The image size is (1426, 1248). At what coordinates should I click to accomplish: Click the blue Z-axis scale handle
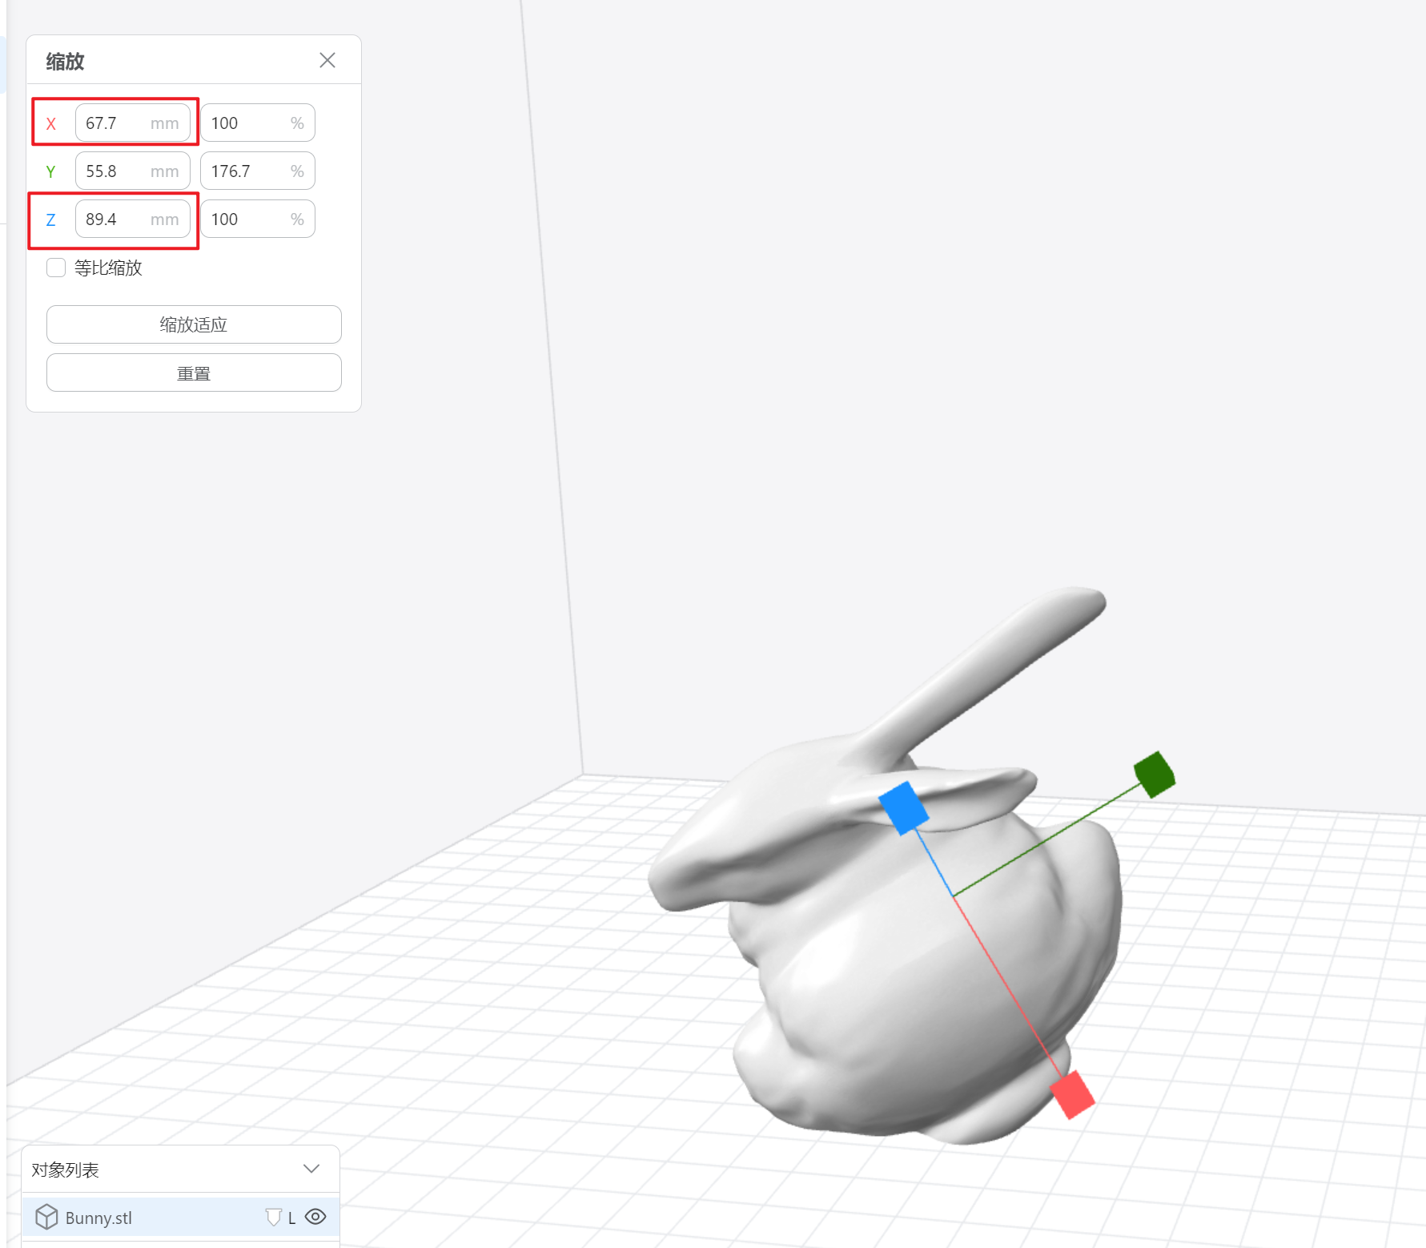tap(904, 808)
